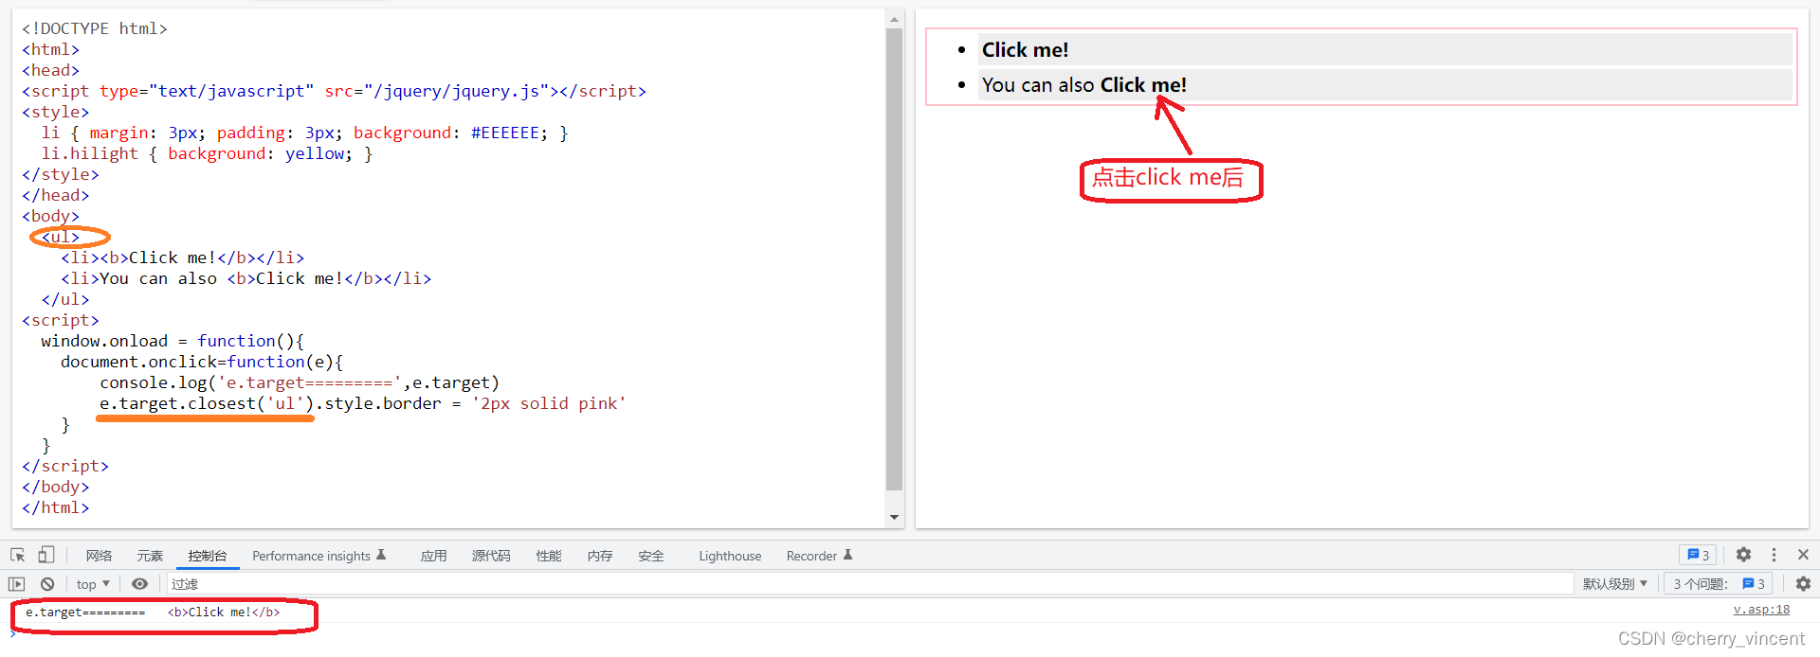Image resolution: width=1820 pixels, height=657 pixels.
Task: Open the 默认级别 log level dropdown
Action: pos(1615,584)
